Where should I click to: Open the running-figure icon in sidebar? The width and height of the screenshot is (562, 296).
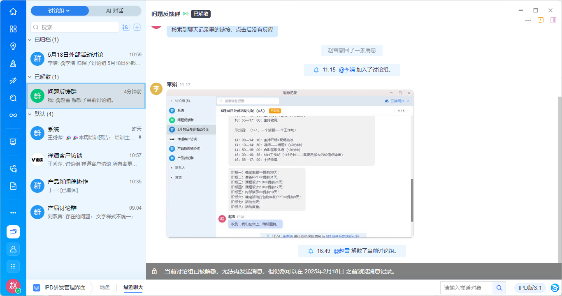coord(13,81)
